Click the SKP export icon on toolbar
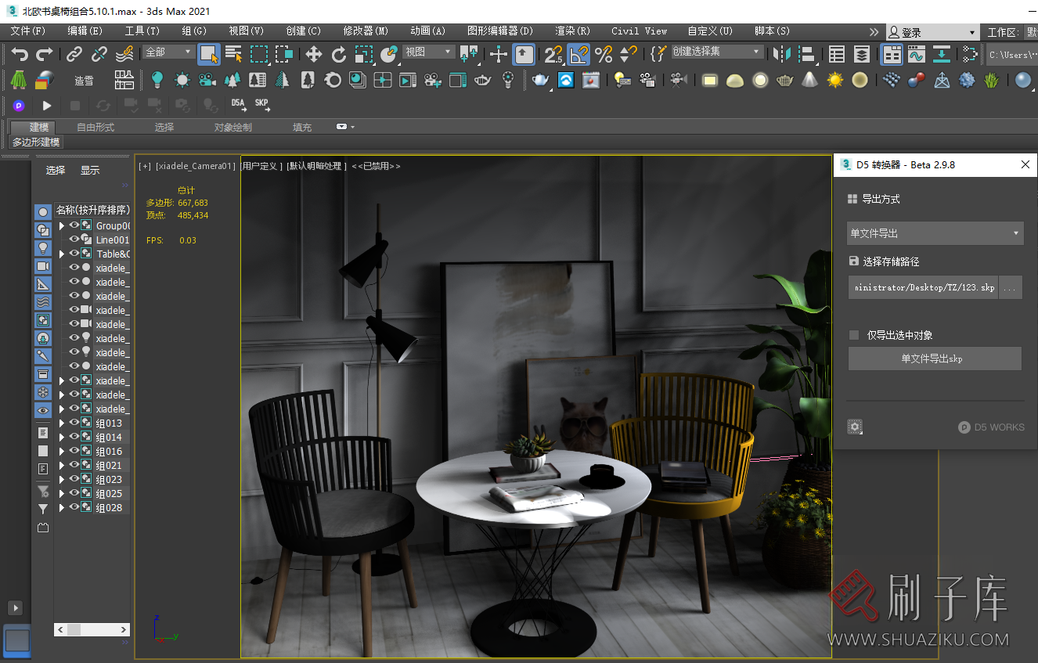This screenshot has height=663, width=1038. [261, 103]
